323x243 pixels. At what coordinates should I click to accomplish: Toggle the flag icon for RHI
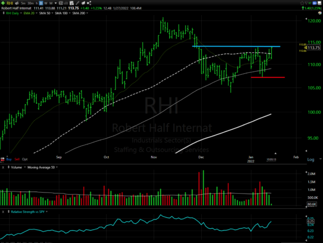pyautogui.click(x=306, y=3)
